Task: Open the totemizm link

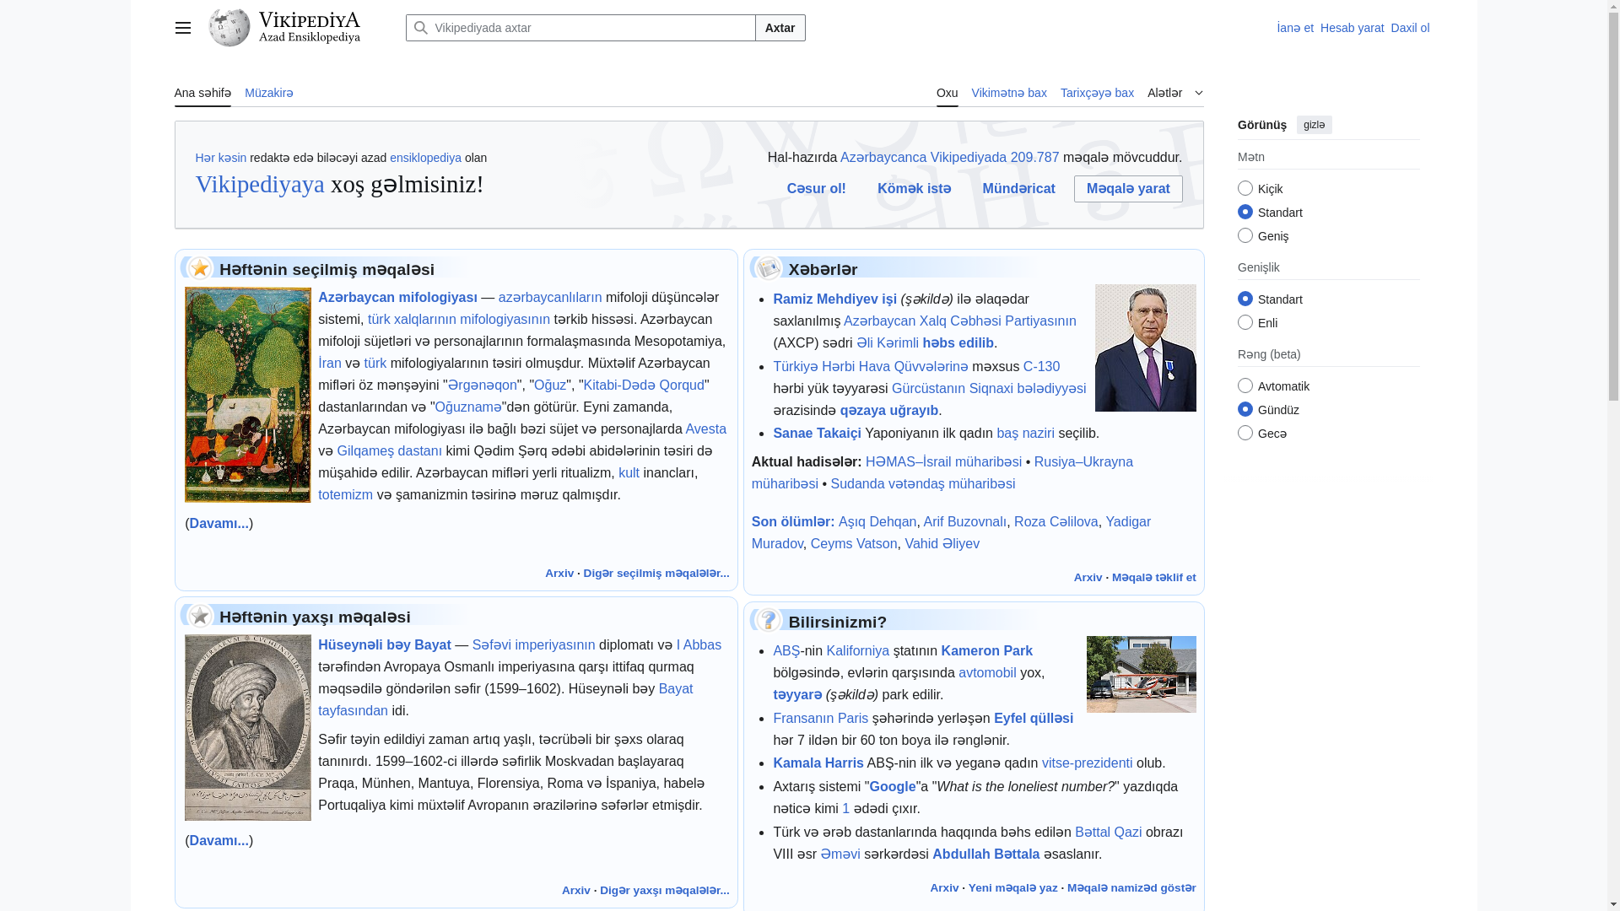Action: [x=345, y=494]
